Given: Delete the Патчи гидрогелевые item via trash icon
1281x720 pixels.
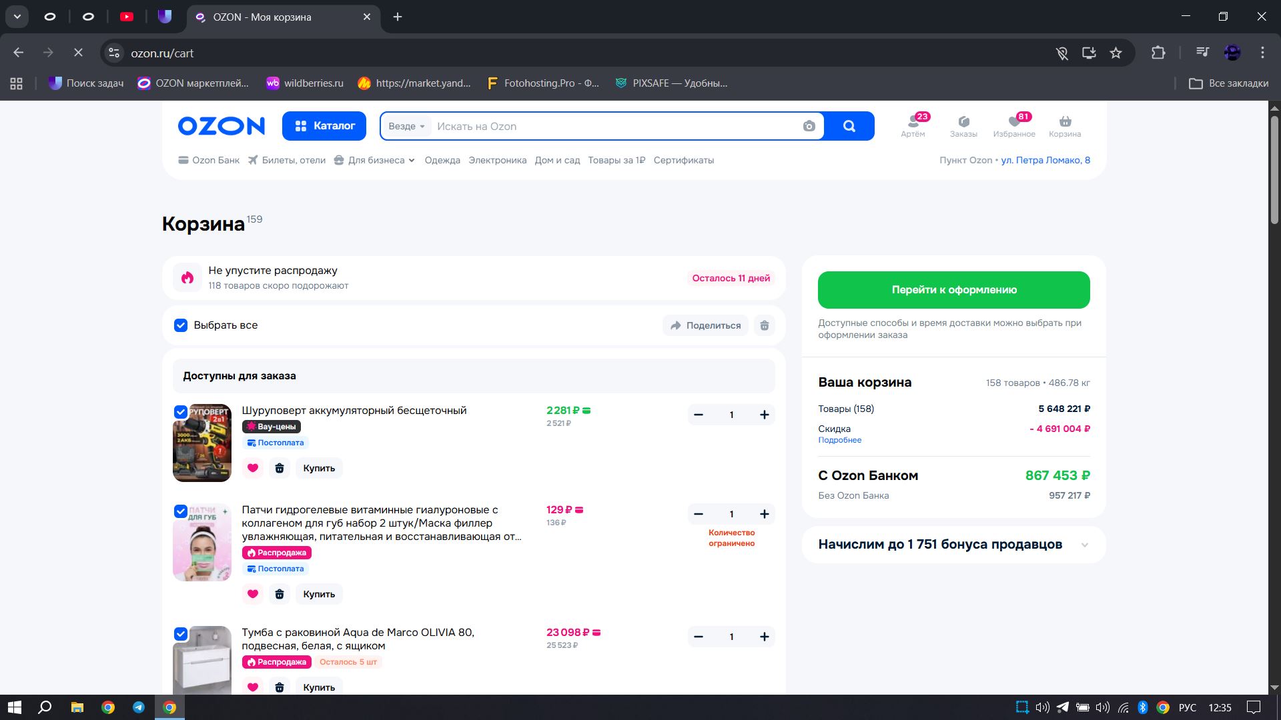Looking at the screenshot, I should coord(280,594).
